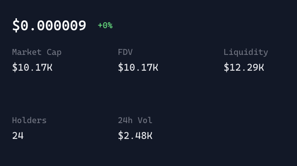Image resolution: width=297 pixels, height=166 pixels.
Task: Click the $12.29K liquidity value
Action: [244, 67]
